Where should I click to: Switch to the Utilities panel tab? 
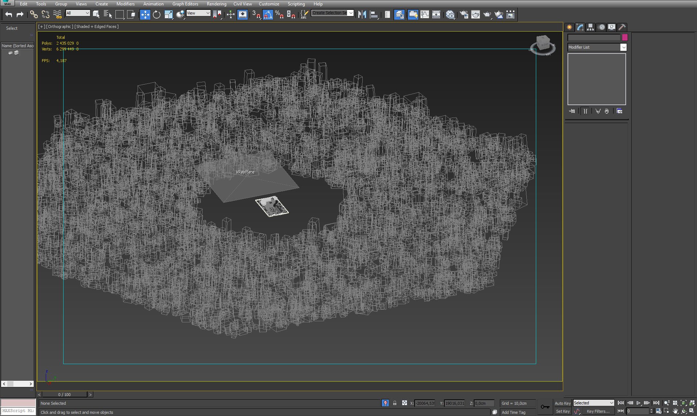[622, 27]
